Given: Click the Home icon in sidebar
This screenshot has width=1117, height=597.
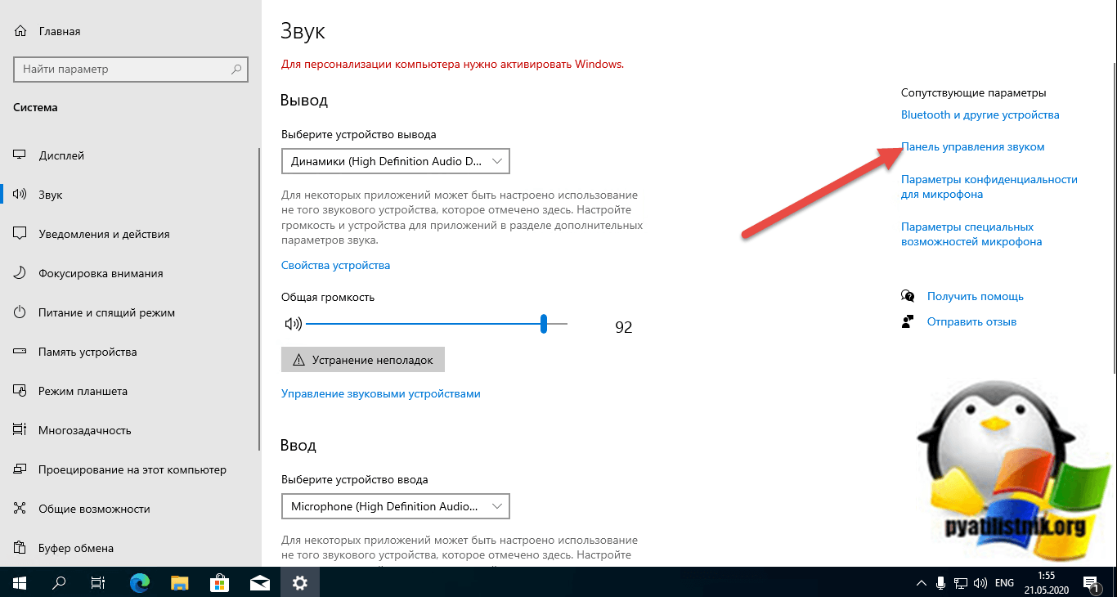Looking at the screenshot, I should 20,32.
